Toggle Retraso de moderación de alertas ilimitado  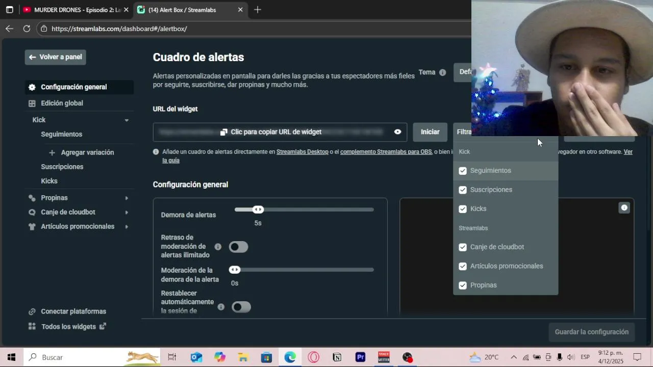(238, 247)
